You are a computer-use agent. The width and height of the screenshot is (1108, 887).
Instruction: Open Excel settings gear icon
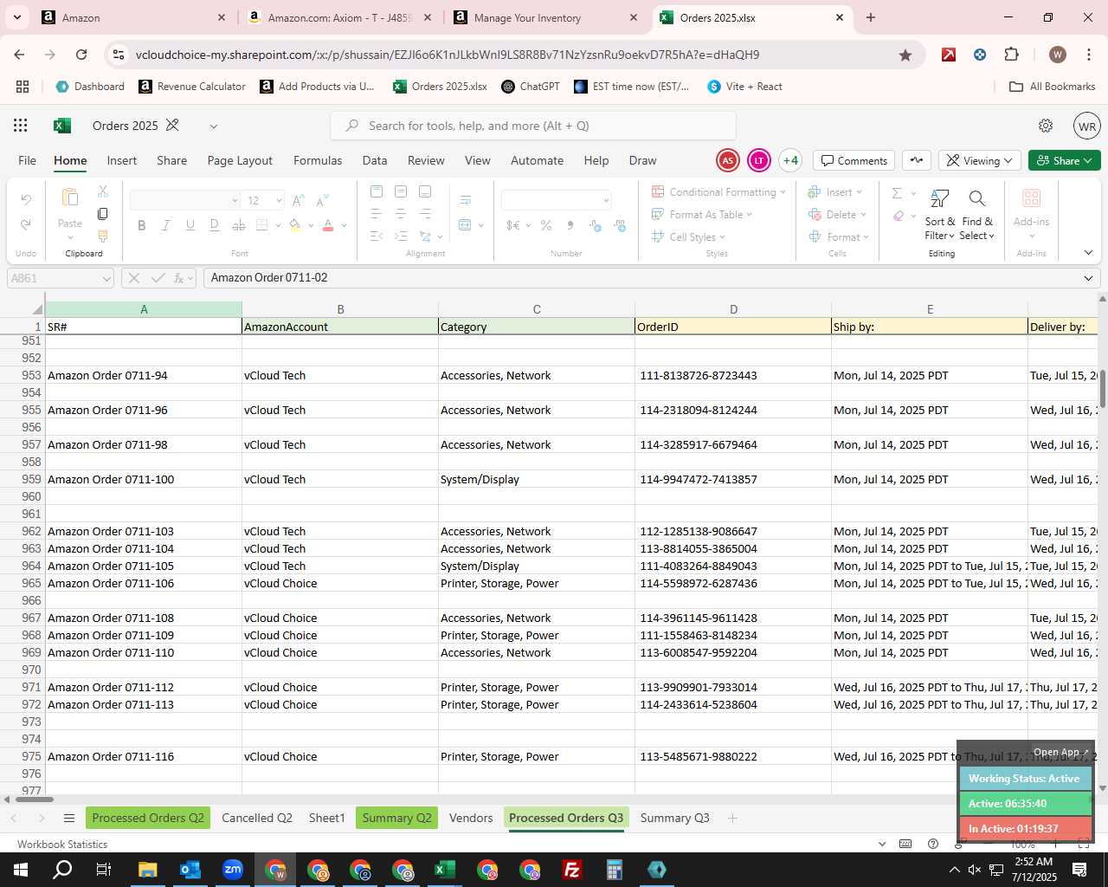(1046, 126)
